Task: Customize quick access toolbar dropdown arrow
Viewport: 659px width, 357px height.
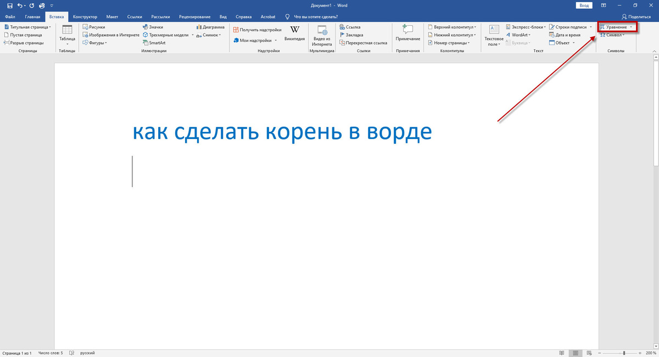Action: (53, 5)
